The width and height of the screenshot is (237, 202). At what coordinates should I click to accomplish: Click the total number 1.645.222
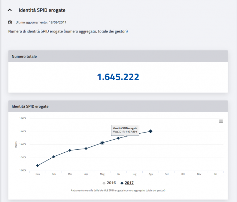(118, 77)
